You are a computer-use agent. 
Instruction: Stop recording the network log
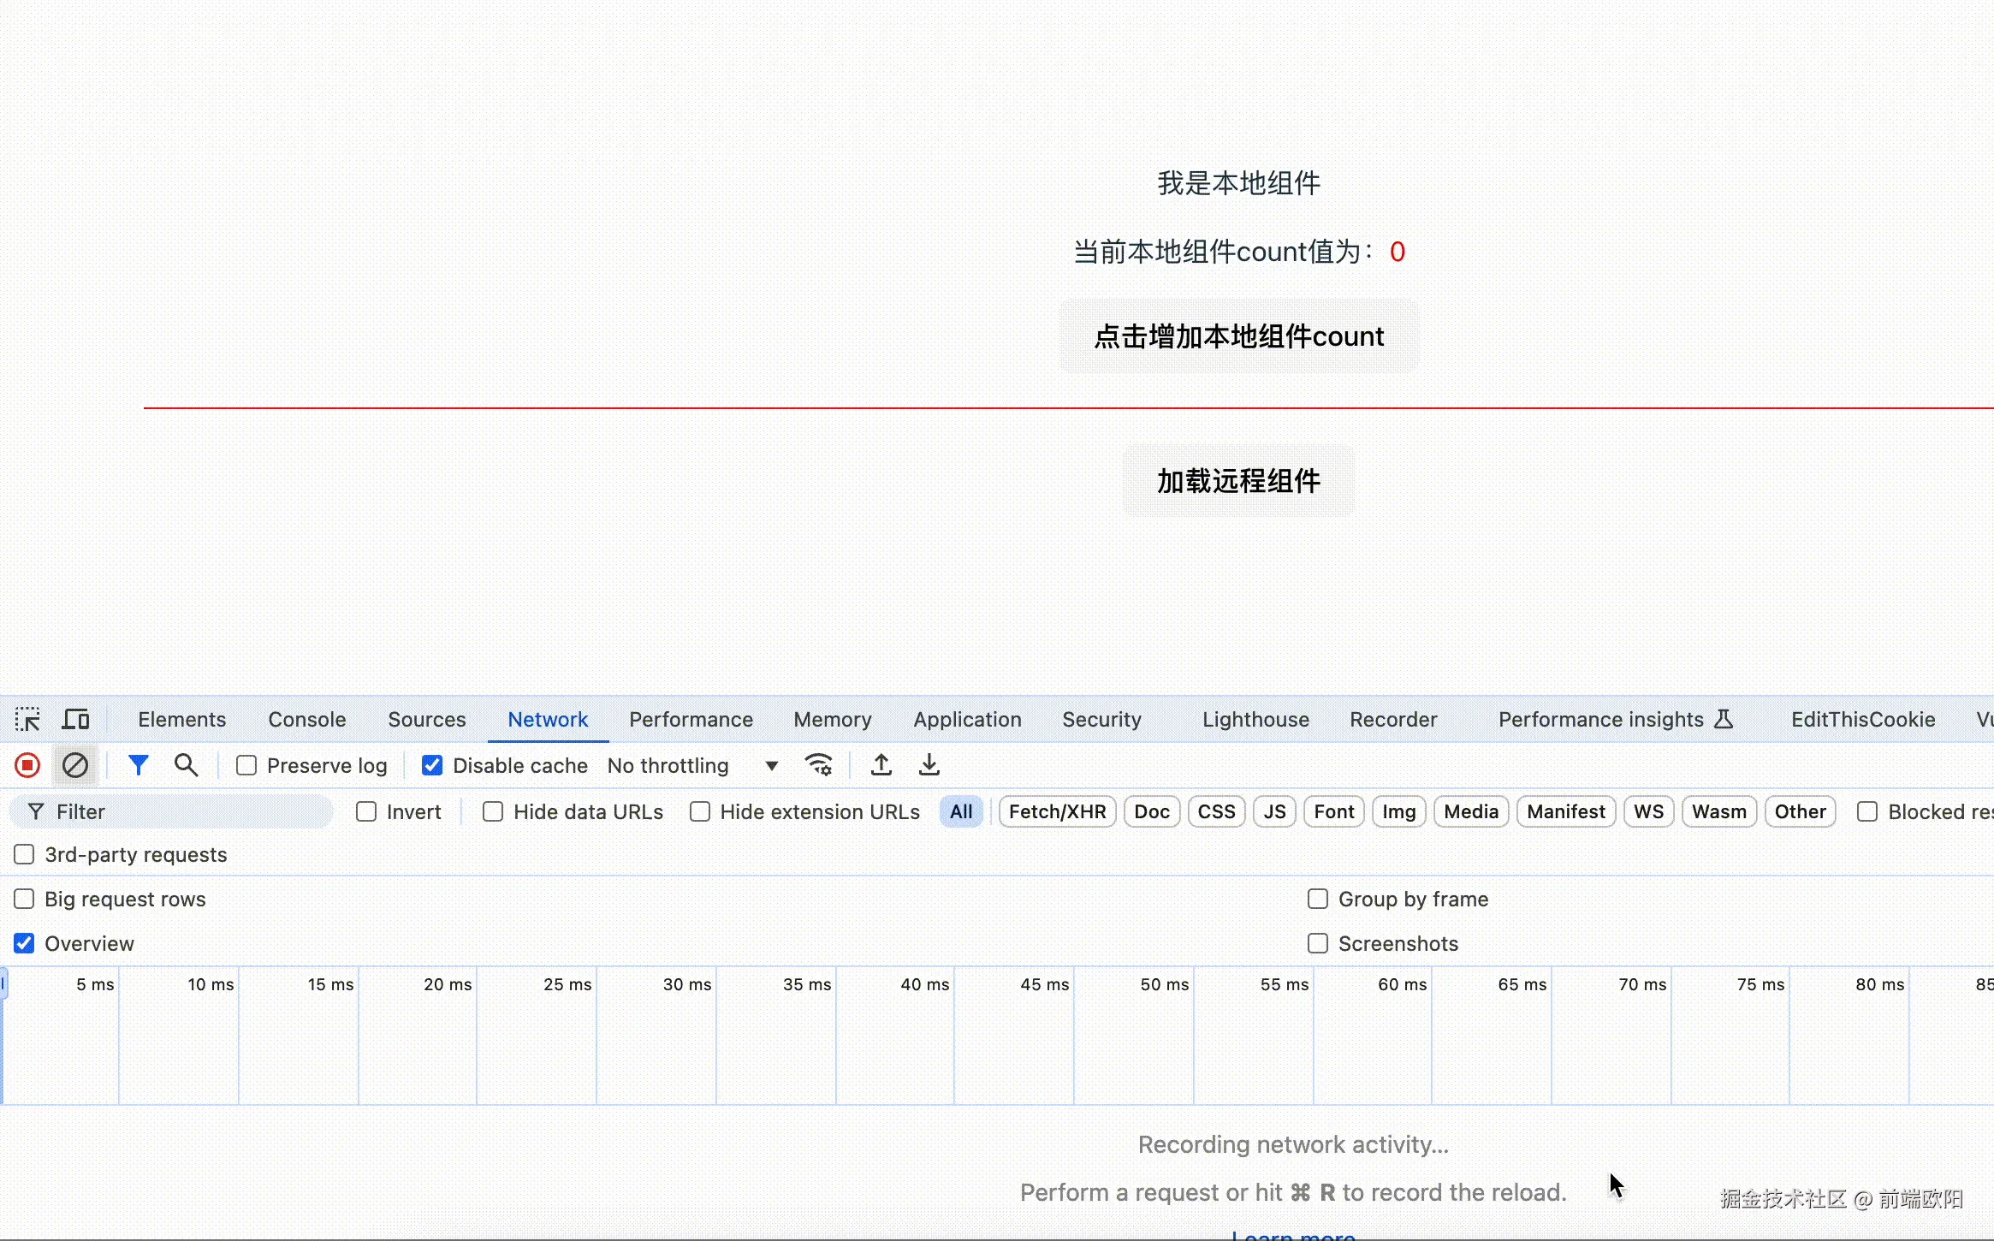pyautogui.click(x=27, y=765)
